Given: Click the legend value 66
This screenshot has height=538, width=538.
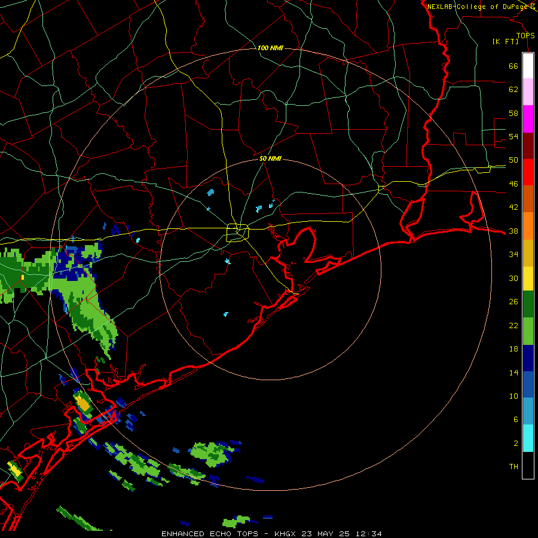Looking at the screenshot, I should point(513,66).
